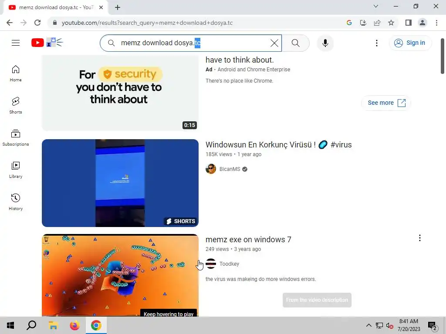Open Chrome profile avatar menu
446x334 pixels.
pyautogui.click(x=422, y=23)
